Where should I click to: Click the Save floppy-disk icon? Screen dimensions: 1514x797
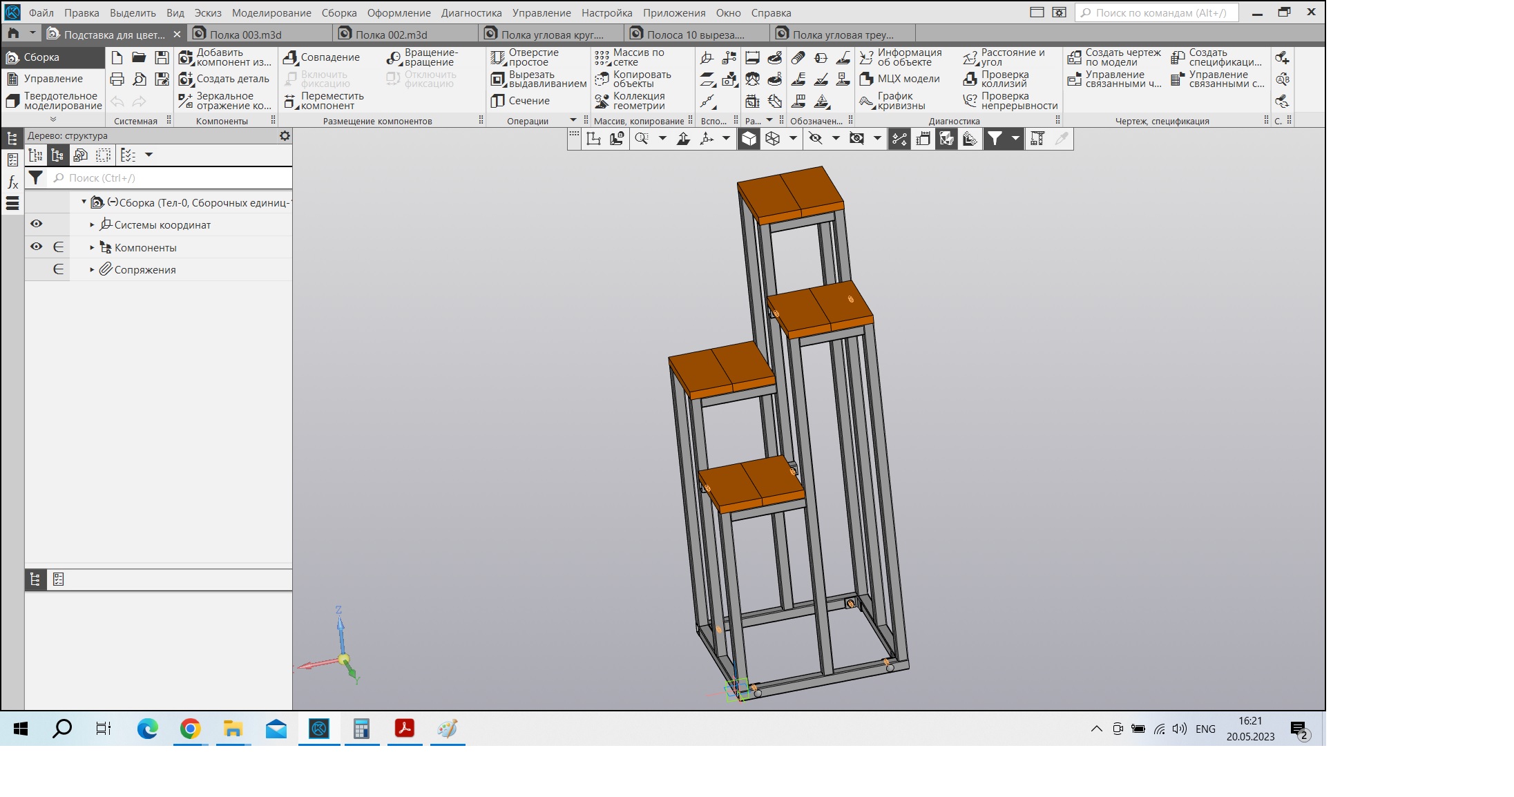[162, 58]
